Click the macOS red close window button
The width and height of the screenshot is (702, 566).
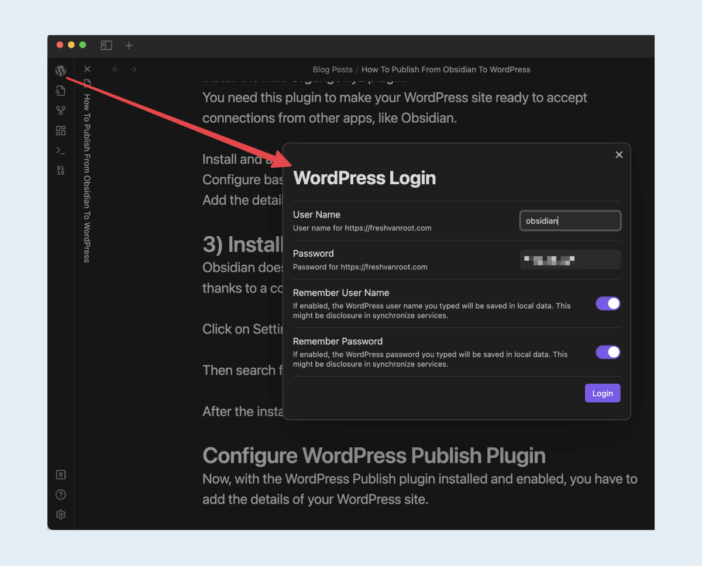point(60,45)
